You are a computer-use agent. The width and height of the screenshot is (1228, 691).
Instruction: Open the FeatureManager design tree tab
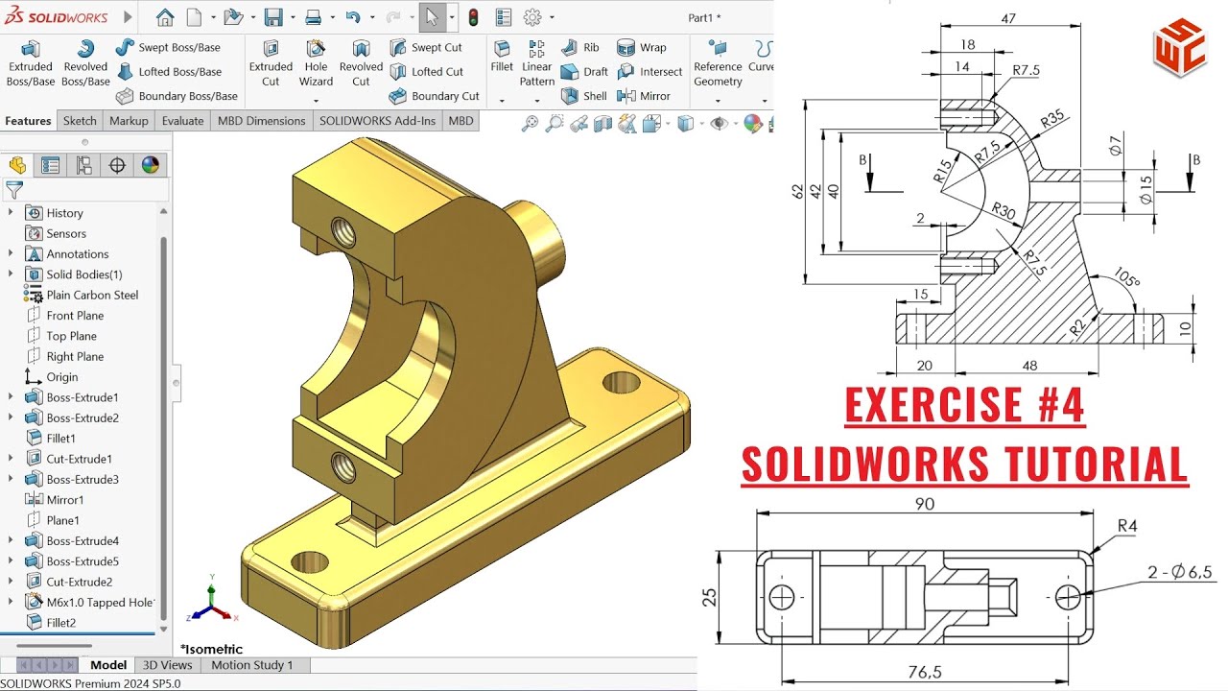point(17,165)
